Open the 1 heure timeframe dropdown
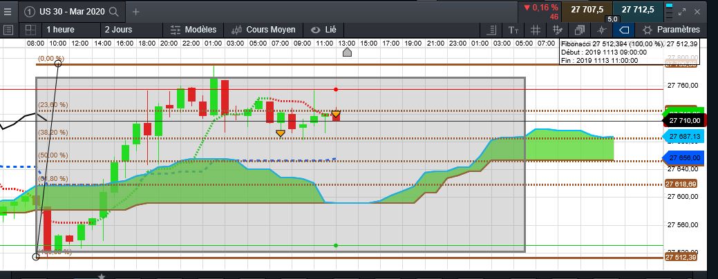The width and height of the screenshot is (718, 279). point(62,30)
